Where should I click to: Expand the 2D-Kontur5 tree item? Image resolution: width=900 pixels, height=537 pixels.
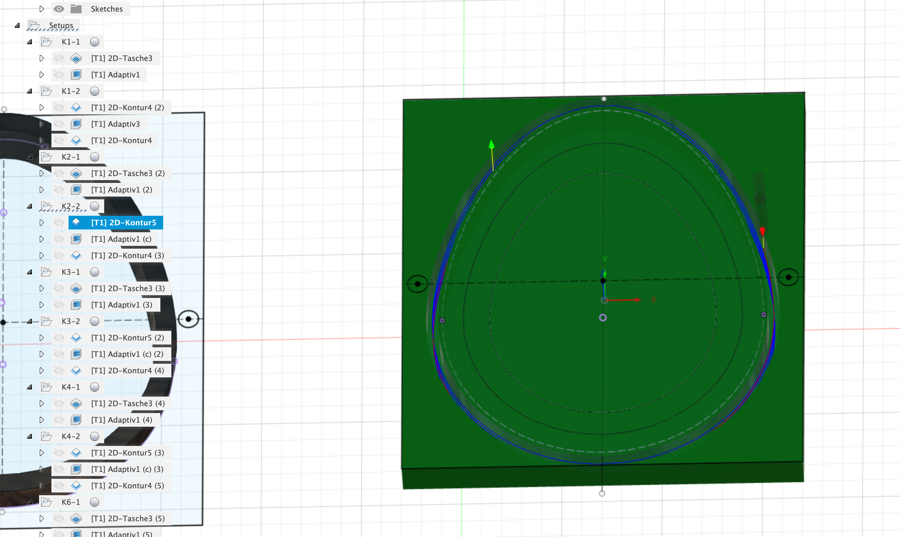(41, 223)
